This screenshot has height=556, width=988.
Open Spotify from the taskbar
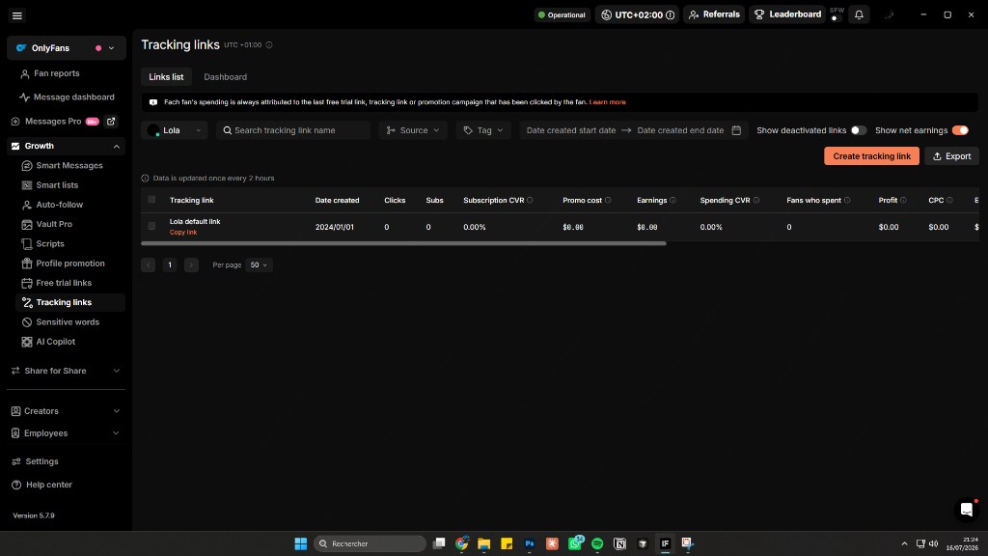pos(597,543)
